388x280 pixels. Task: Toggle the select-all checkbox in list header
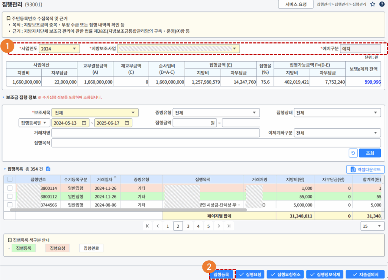[10, 179]
